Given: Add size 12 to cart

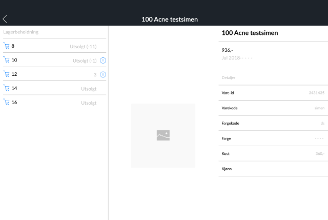Looking at the screenshot, I should (x=6, y=74).
